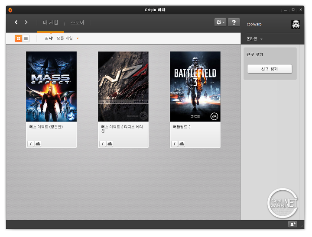The image size is (312, 237).
Task: Click the 배틀필드 3 title text
Action: [182, 127]
